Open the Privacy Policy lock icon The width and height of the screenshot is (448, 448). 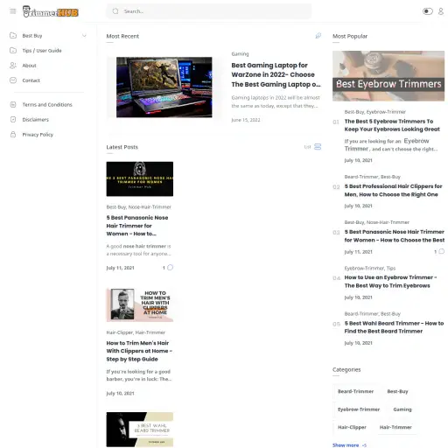coord(13,135)
